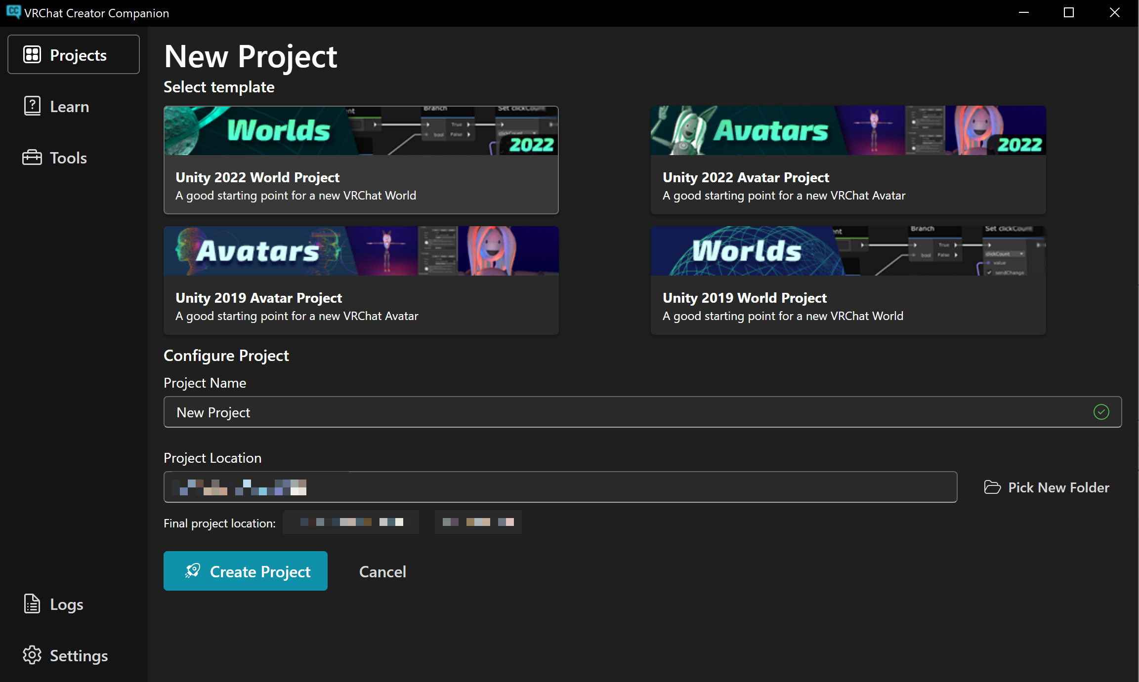The width and height of the screenshot is (1139, 682).
Task: Open Tools via the toolbox icon
Action: (32, 158)
